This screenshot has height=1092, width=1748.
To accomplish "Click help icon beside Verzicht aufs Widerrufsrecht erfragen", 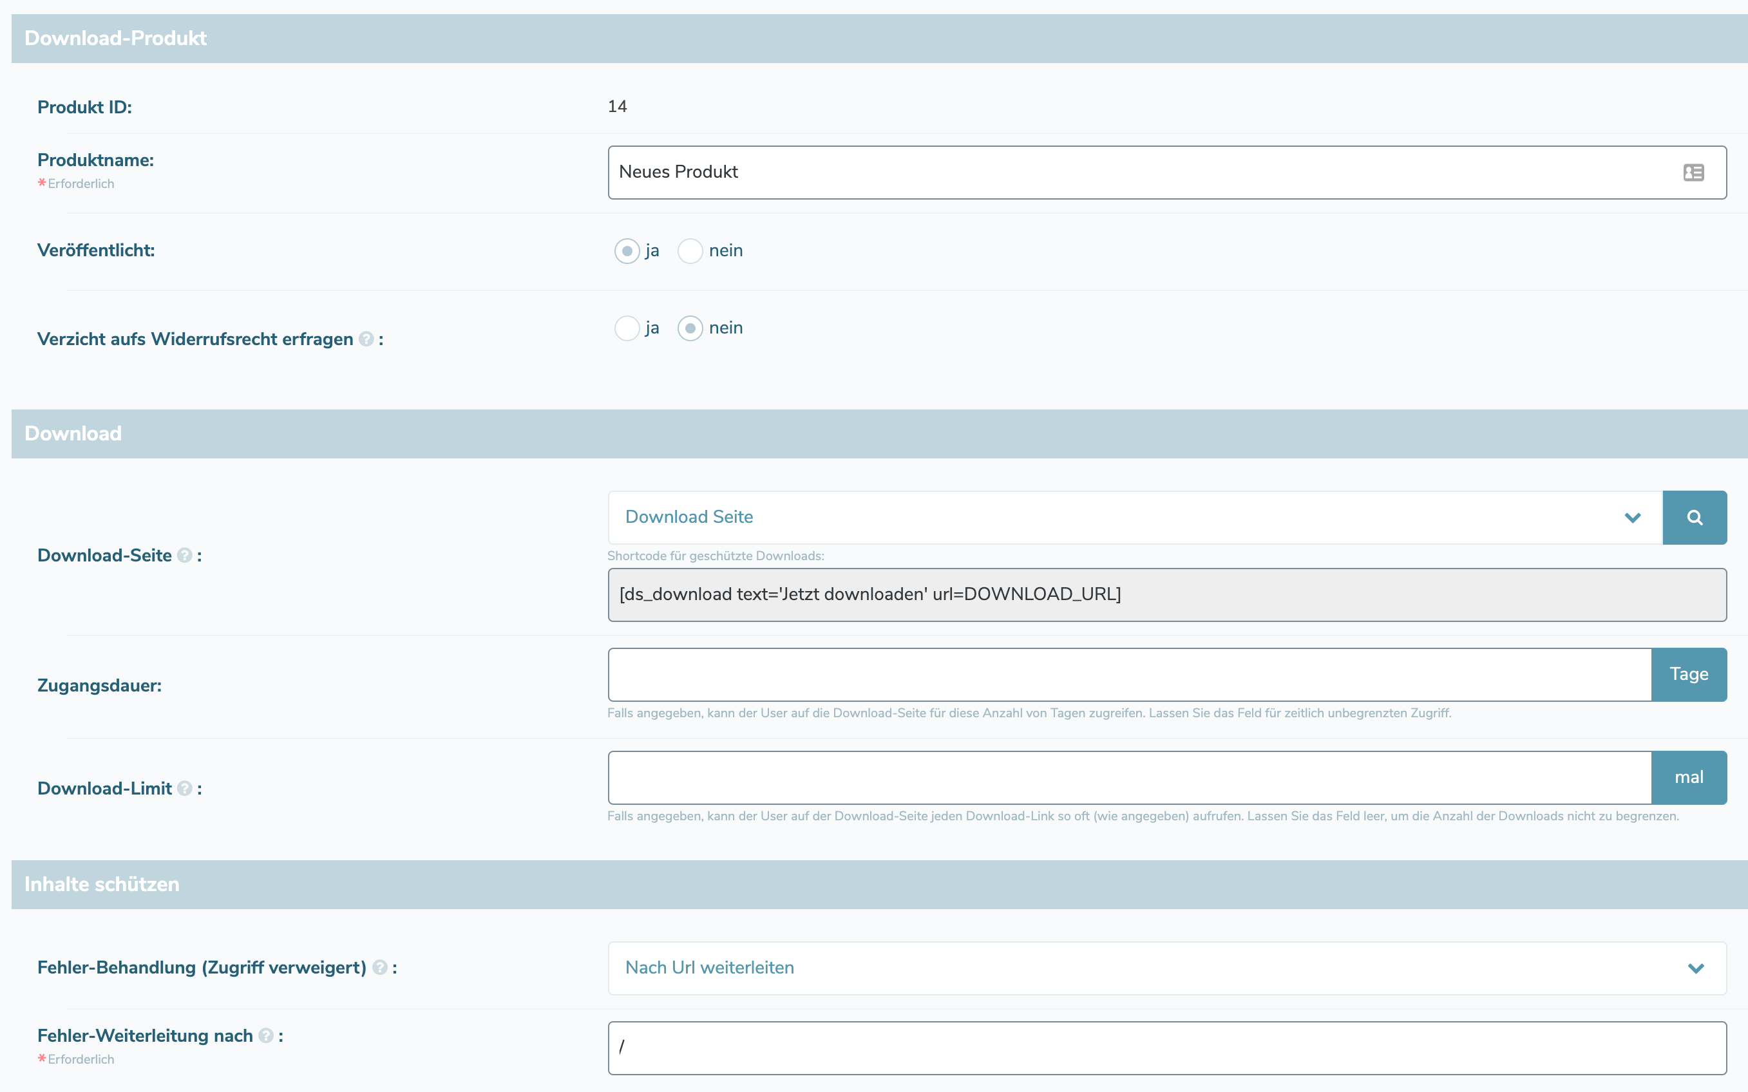I will pyautogui.click(x=366, y=339).
